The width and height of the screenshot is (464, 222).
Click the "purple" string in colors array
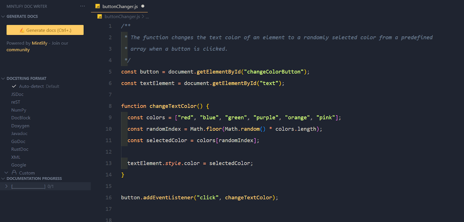266,118
